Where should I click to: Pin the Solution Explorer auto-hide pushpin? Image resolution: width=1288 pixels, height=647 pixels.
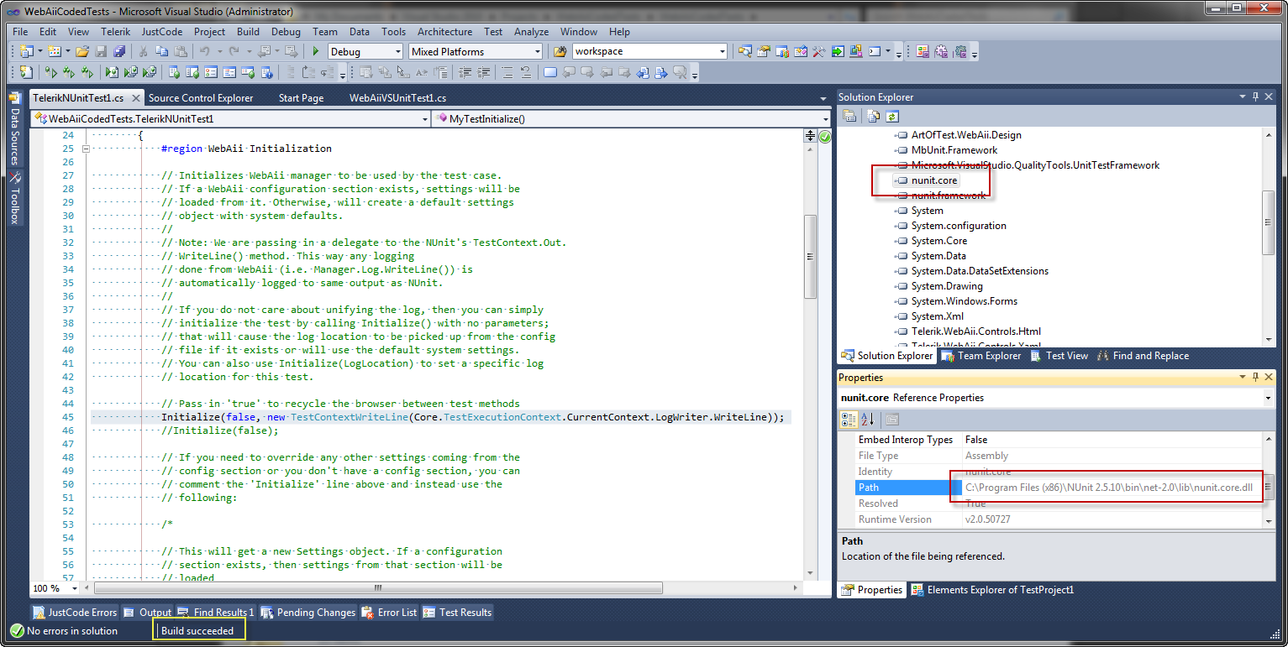1255,97
